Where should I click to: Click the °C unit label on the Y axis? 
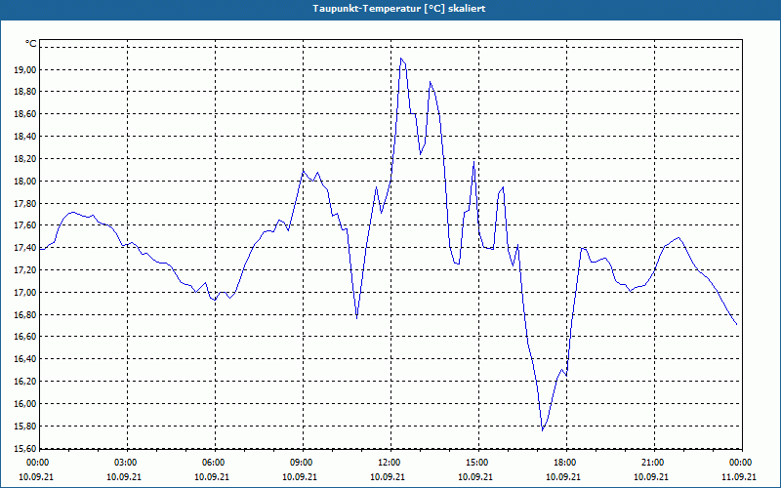pyautogui.click(x=31, y=44)
